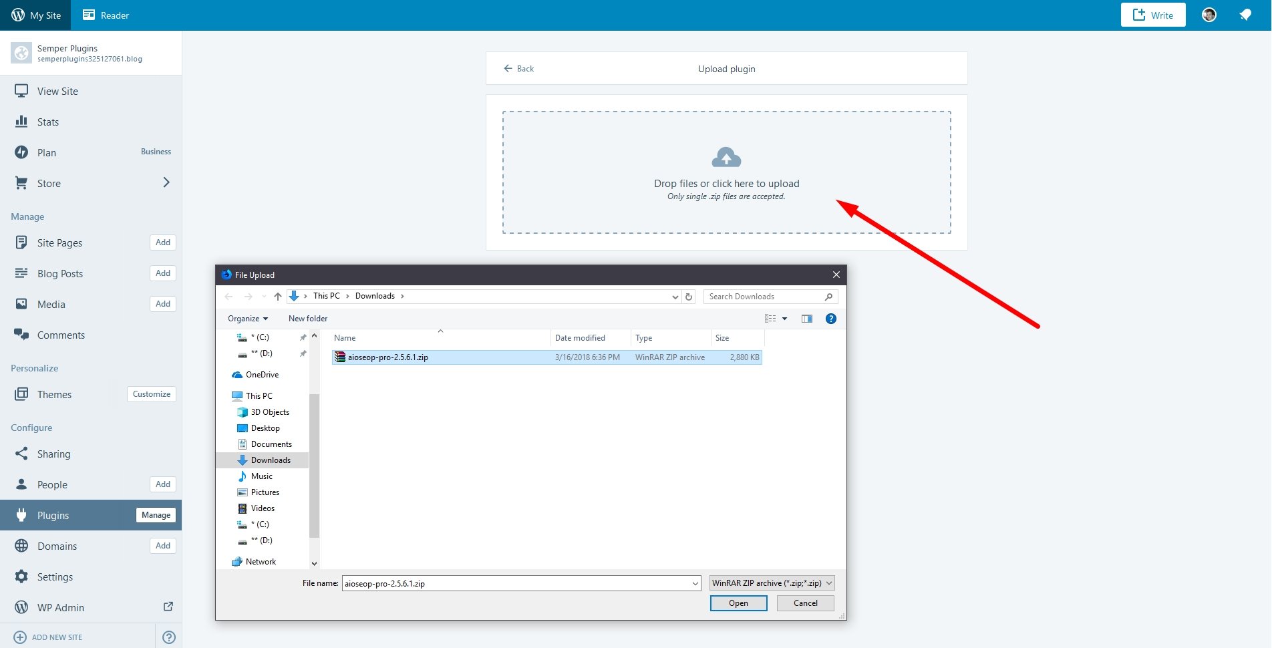The width and height of the screenshot is (1272, 648).
Task: Click New folder button
Action: (x=308, y=319)
